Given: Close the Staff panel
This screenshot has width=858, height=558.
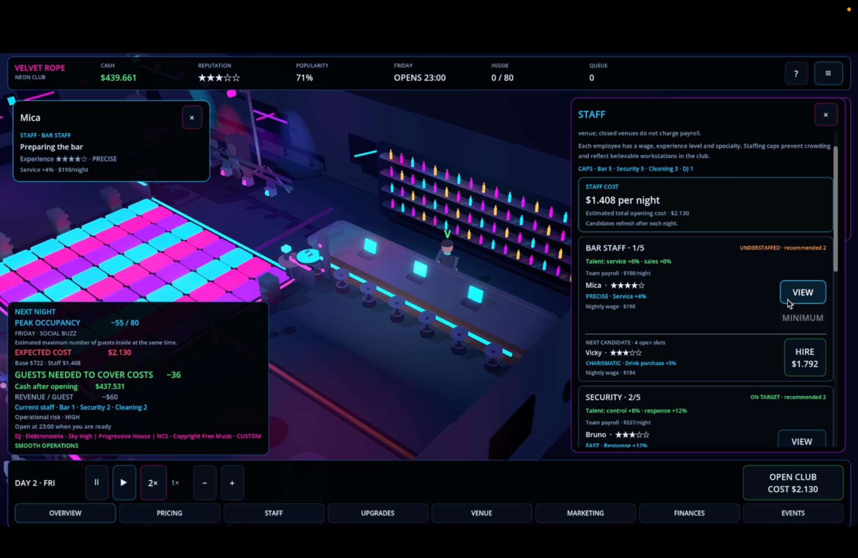Looking at the screenshot, I should pyautogui.click(x=825, y=114).
